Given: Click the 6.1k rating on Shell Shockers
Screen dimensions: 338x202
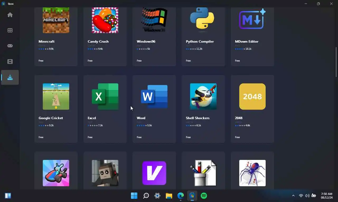Looking at the screenshot, I should 199,125.
